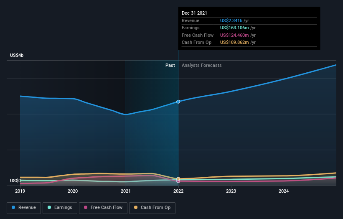Select the 2019 x-axis label

pos(20,191)
